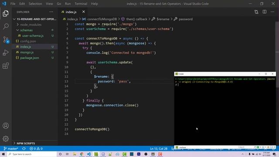
Task: Click the 'pass' string on line 13
Action: click(x=123, y=82)
